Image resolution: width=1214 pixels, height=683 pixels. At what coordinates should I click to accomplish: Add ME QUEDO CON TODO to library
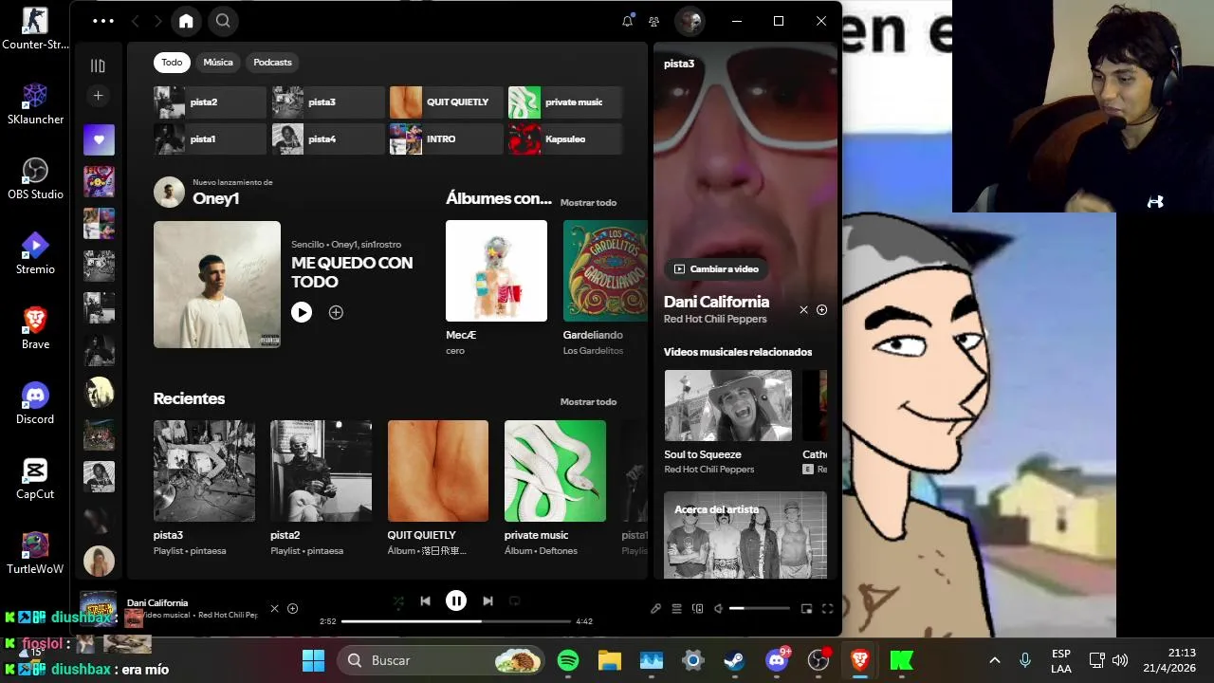click(x=336, y=312)
